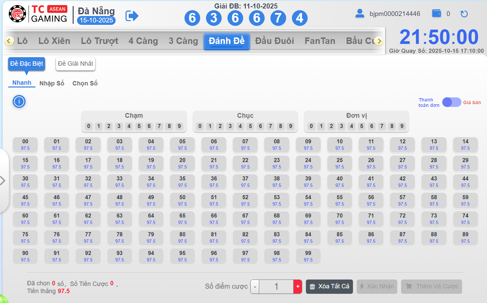The height and width of the screenshot is (303, 487).
Task: Decrease bet points with minus button
Action: click(x=255, y=287)
